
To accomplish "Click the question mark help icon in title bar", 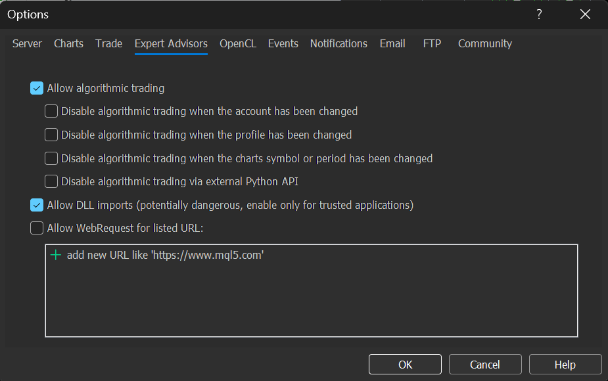I will pos(539,14).
